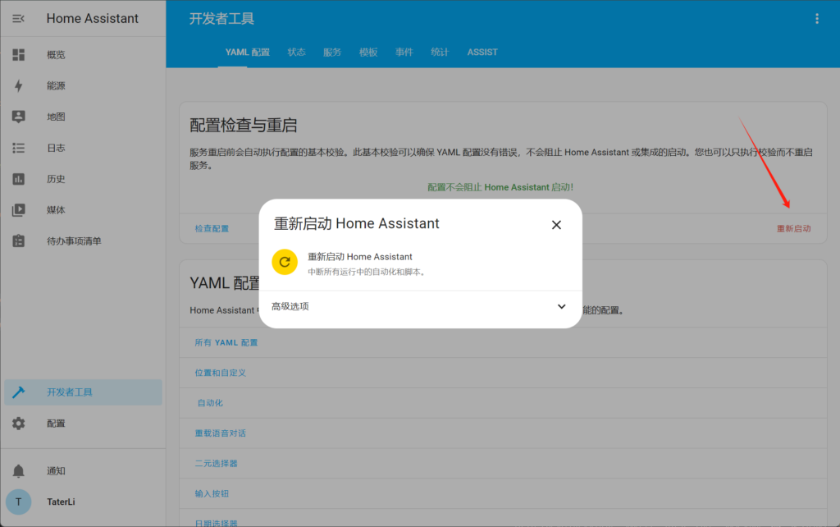Reload 二元选择器 configuration

coord(216,463)
